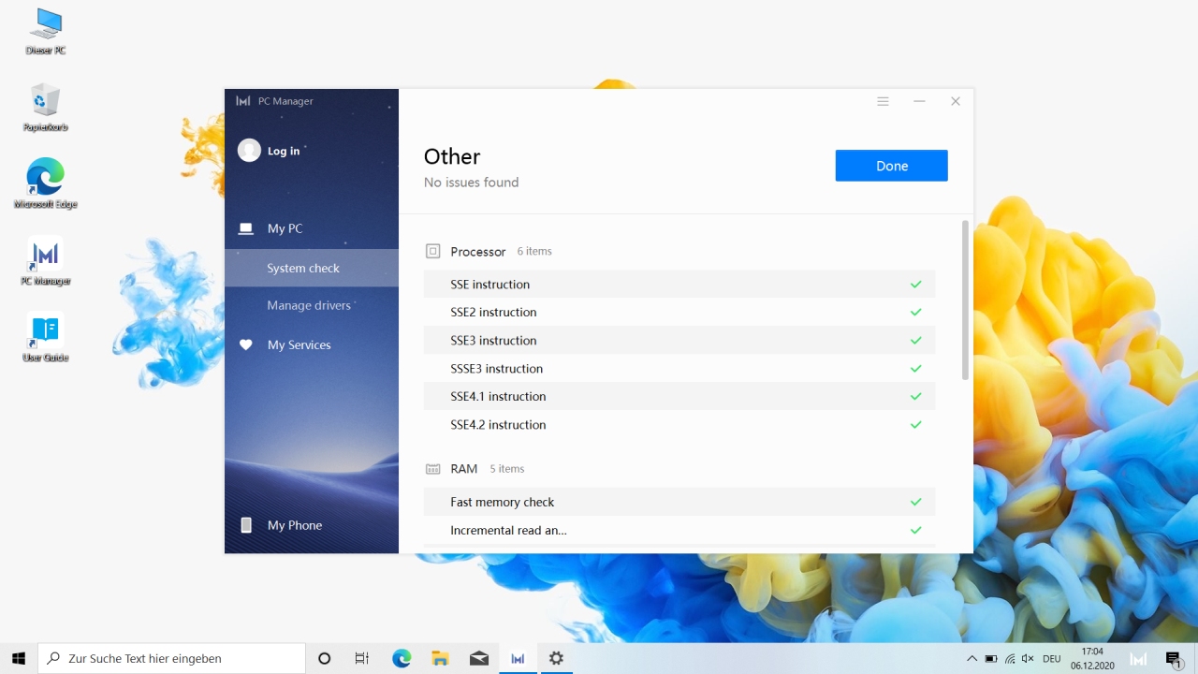Screen dimensions: 1198x674
Task: Click the Processor section icon
Action: coord(432,251)
